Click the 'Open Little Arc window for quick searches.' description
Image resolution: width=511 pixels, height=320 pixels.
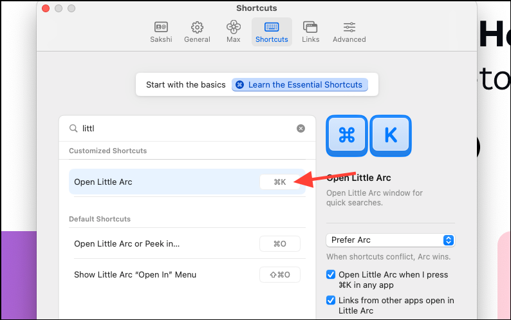click(x=375, y=198)
